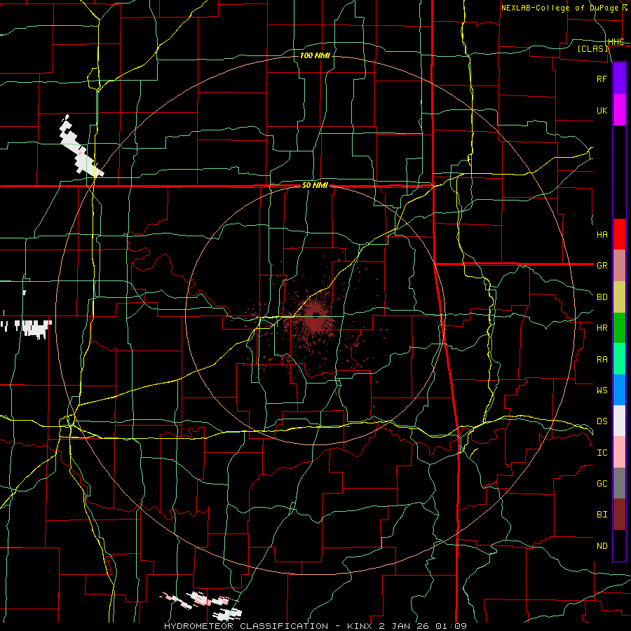Click the BI legend label
The image size is (631, 631).
(602, 515)
